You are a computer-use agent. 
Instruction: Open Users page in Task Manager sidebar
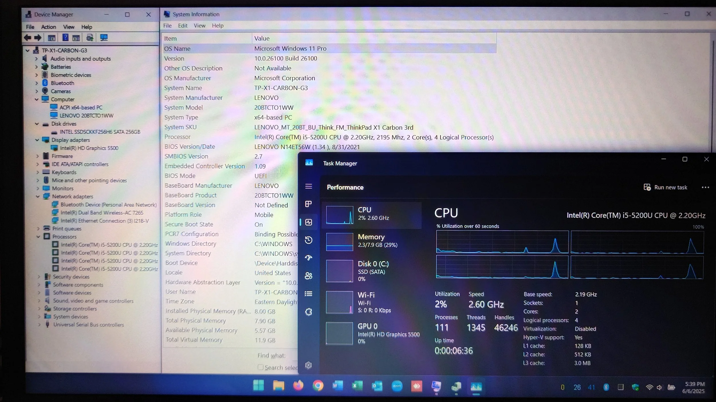pyautogui.click(x=308, y=276)
